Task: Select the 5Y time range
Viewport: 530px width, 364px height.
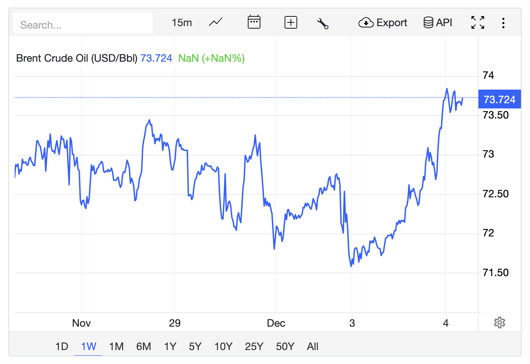Action: (x=195, y=346)
